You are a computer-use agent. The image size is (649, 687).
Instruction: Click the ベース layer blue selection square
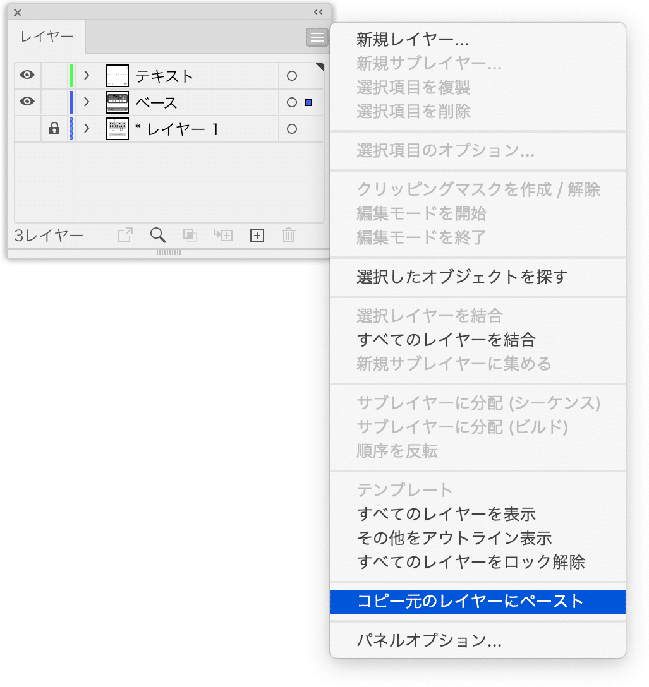309,102
